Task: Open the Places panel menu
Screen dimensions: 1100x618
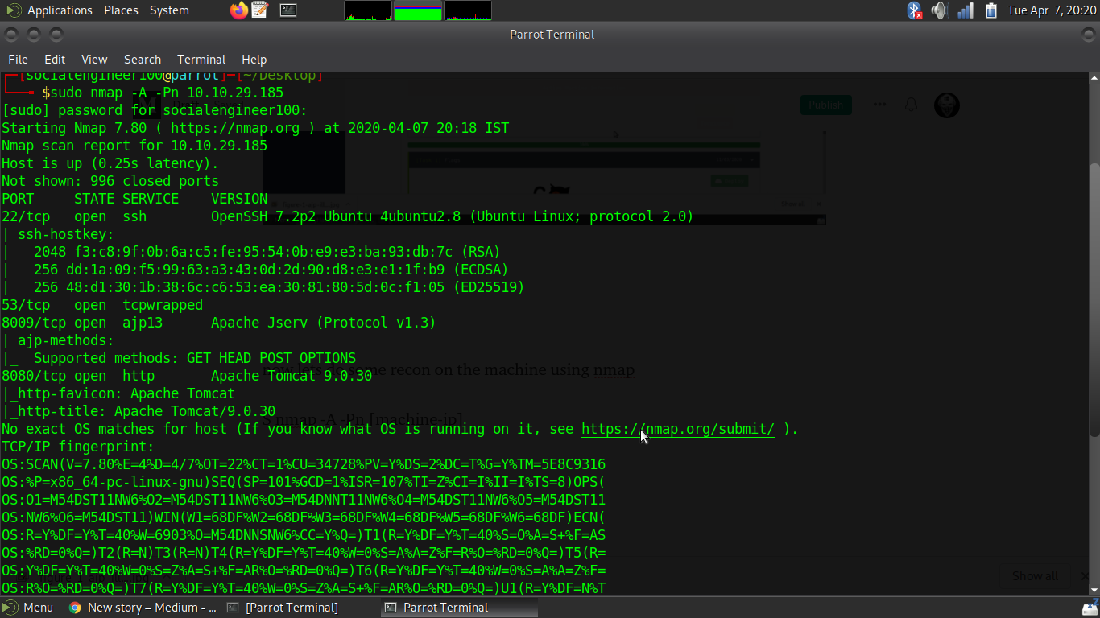Action: [121, 10]
